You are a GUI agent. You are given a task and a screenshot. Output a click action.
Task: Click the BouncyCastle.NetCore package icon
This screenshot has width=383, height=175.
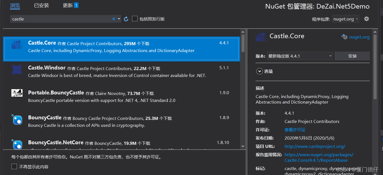coord(17,144)
